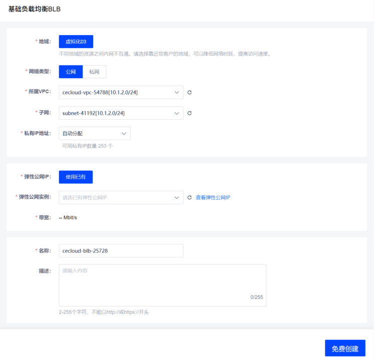Open the 查看弹性公网IP link
Image resolution: width=374 pixels, height=361 pixels.
[x=213, y=198]
